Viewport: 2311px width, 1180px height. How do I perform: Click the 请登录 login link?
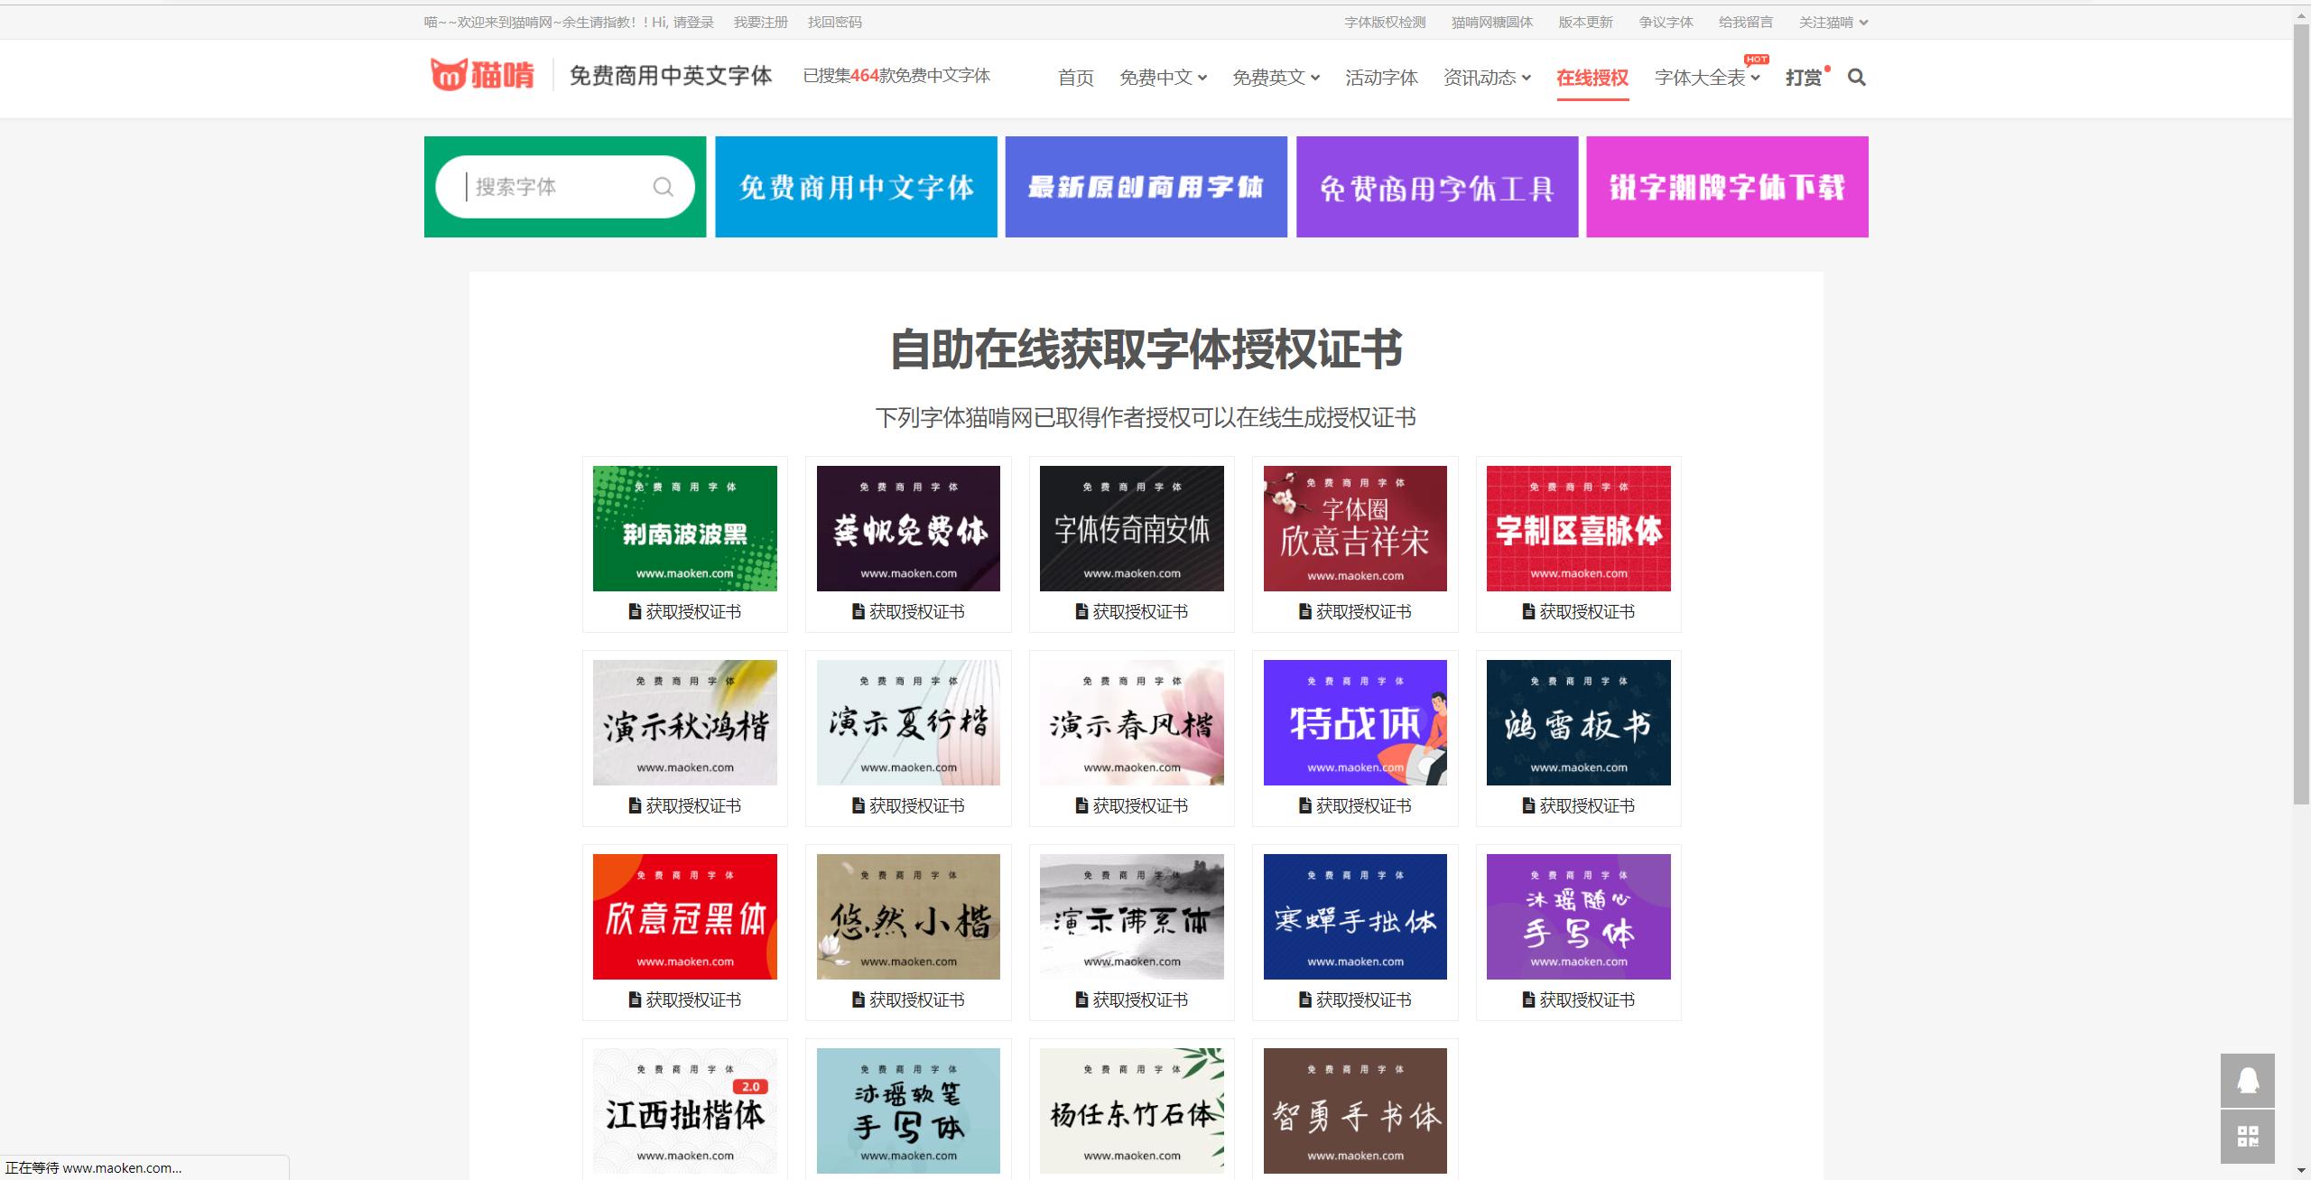pos(694,22)
